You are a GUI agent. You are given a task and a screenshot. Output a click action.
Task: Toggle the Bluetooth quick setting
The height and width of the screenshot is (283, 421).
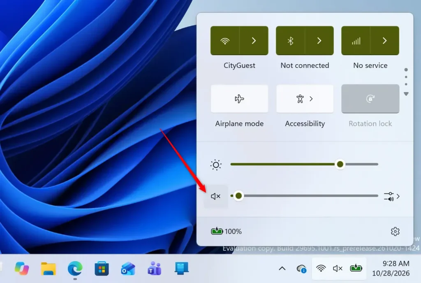tap(290, 41)
